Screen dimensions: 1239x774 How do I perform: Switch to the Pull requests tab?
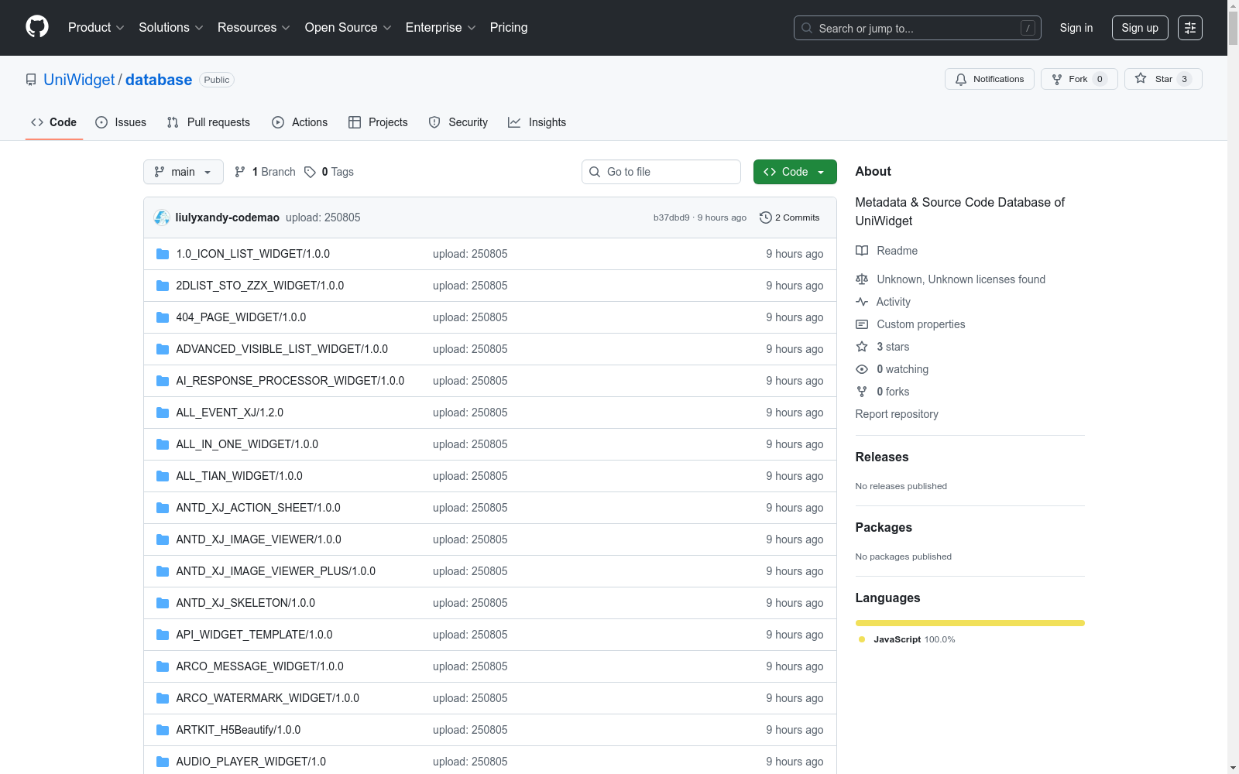click(x=208, y=122)
